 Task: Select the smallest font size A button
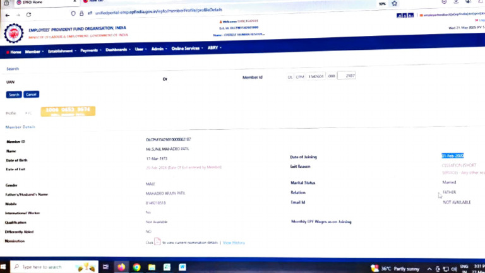click(399, 15)
